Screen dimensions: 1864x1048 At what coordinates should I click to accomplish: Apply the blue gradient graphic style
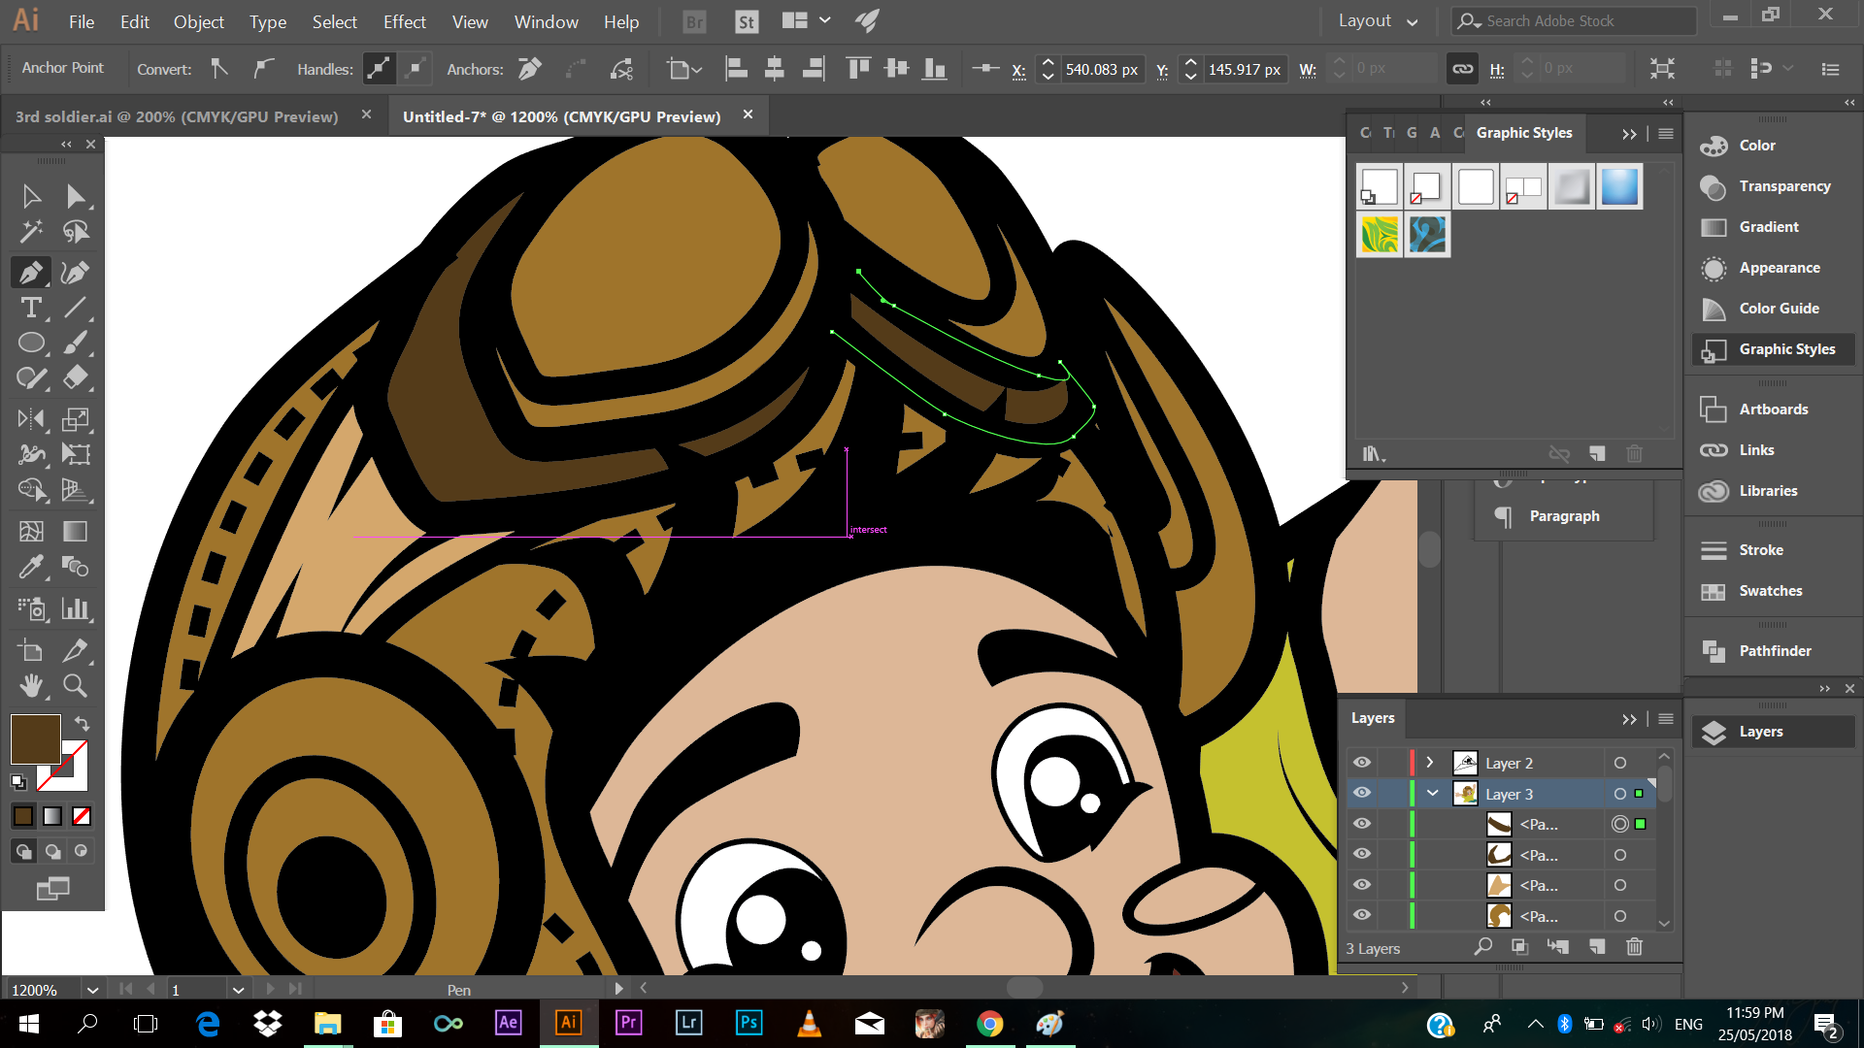[1619, 186]
